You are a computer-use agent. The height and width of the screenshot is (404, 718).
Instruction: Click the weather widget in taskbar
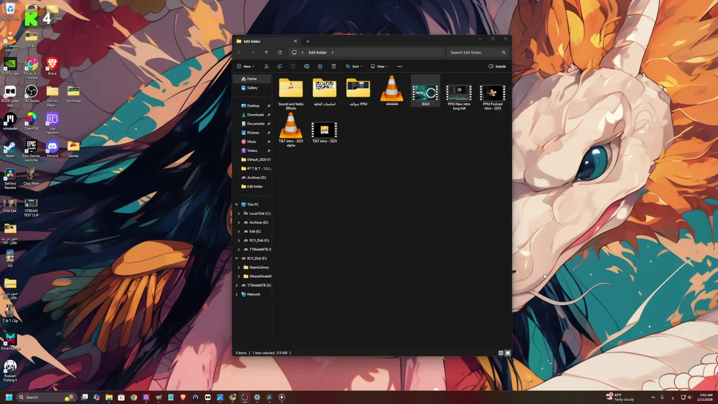(620, 397)
